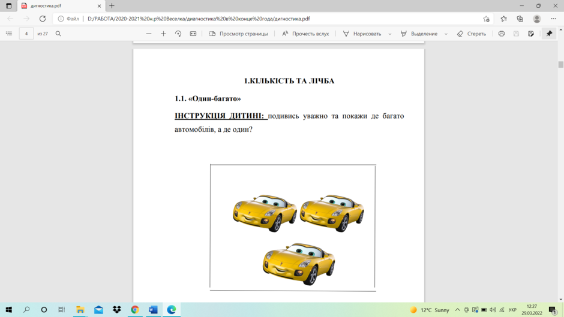Image resolution: width=564 pixels, height=317 pixels.
Task: Switch the УКР input language
Action: click(x=512, y=310)
